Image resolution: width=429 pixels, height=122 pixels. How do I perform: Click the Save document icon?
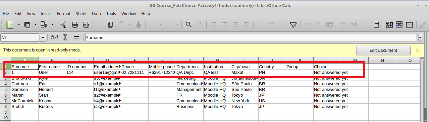[44, 24]
